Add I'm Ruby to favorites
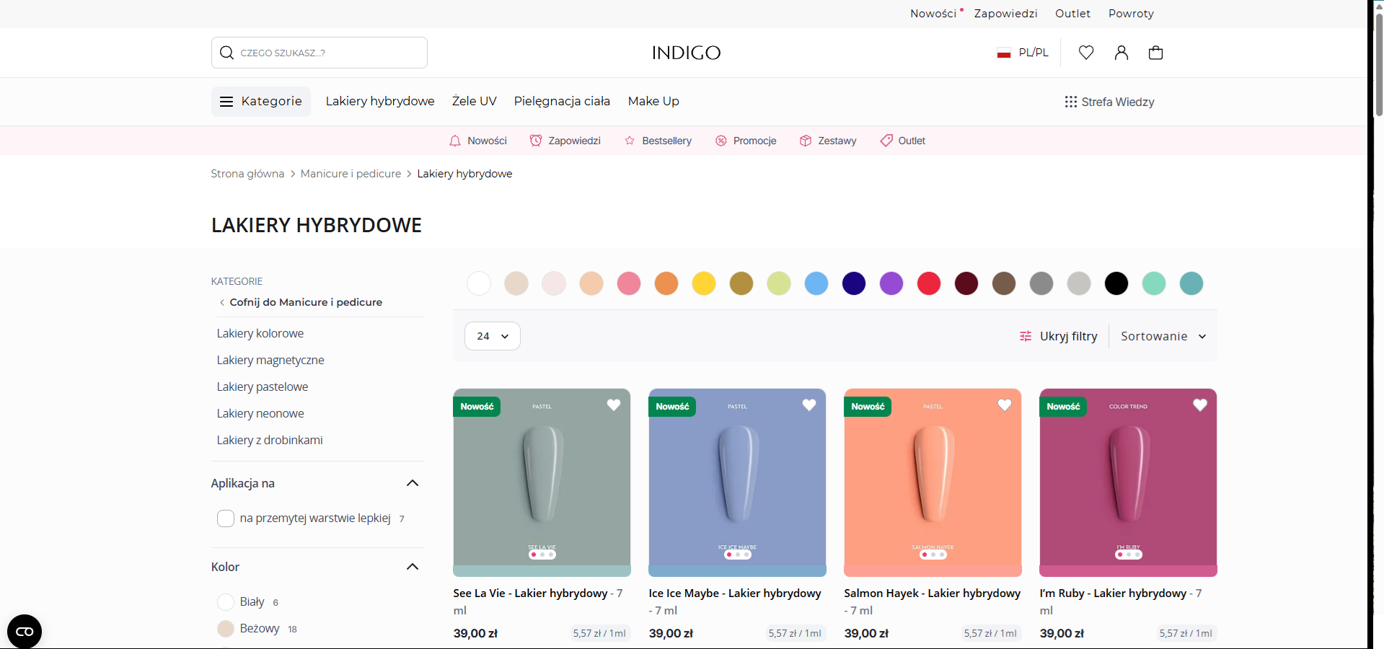Screen dimensions: 1384x649 tap(1200, 405)
